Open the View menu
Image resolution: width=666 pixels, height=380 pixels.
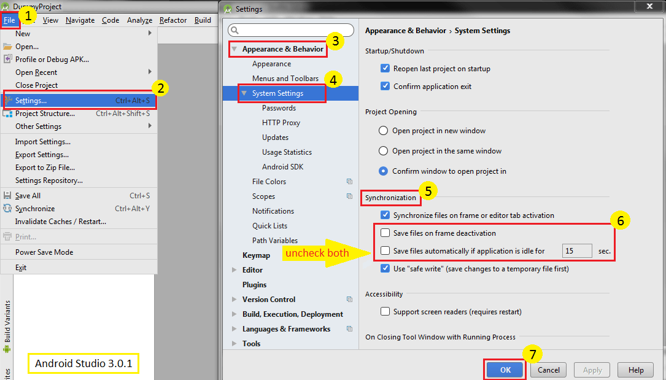tap(50, 20)
